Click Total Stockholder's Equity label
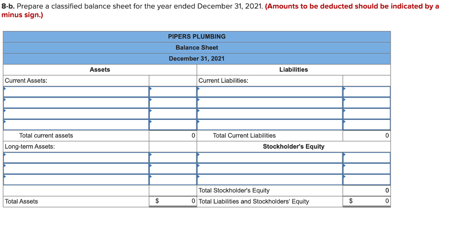The width and height of the screenshot is (454, 246). (x=234, y=191)
